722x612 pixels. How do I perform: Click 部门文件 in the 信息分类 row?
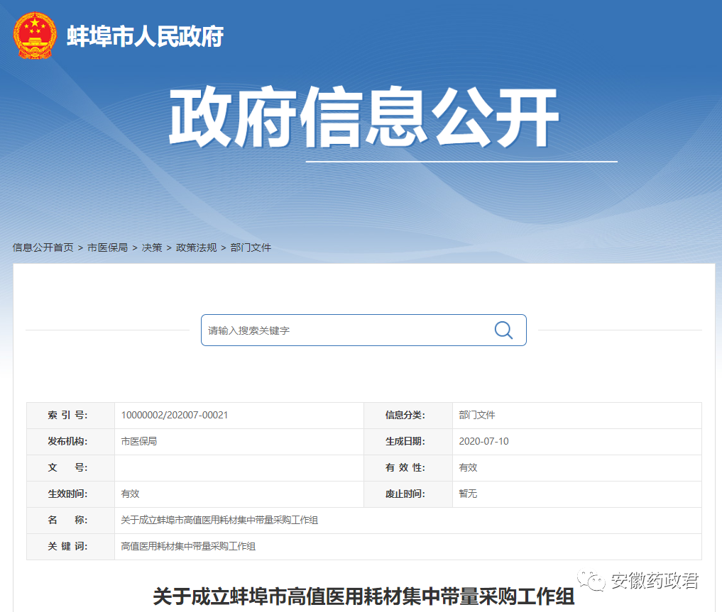point(476,415)
